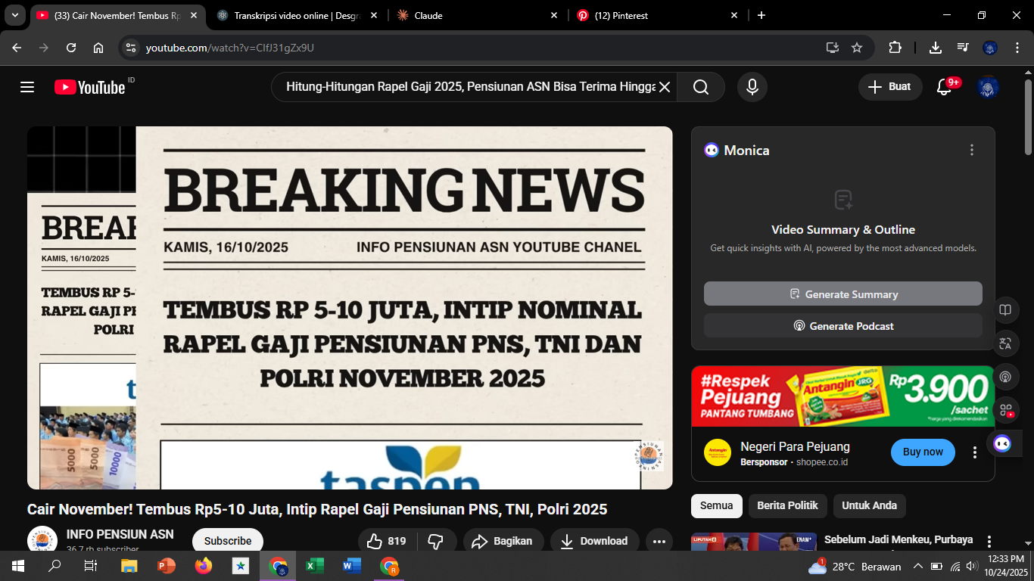
Task: Open site information icon in address bar
Action: pos(131,48)
